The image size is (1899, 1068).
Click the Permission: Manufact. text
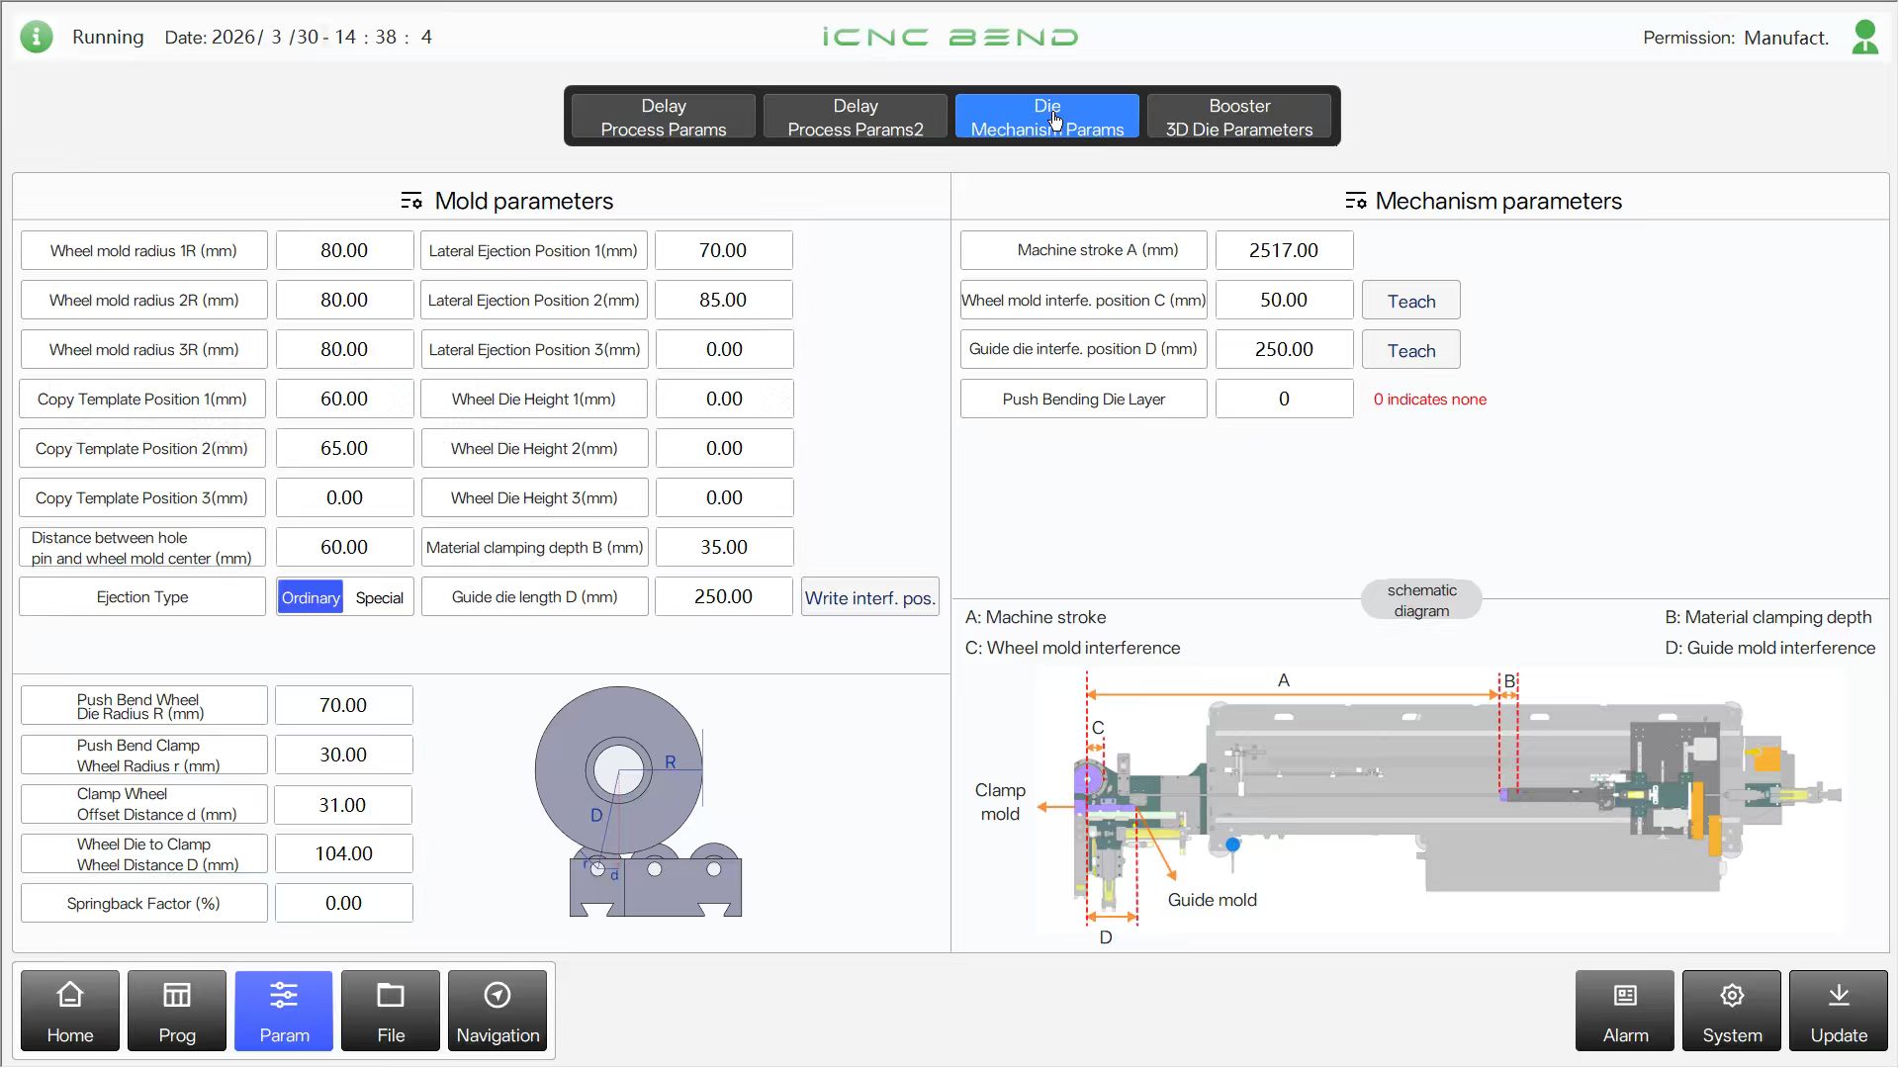[x=1736, y=38]
